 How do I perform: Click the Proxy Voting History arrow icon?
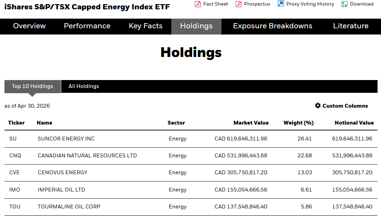(x=281, y=4)
